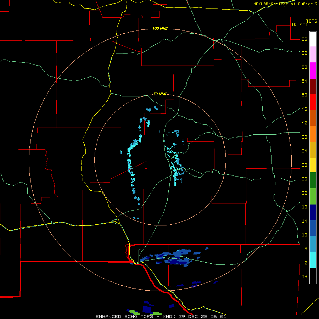
Task: Click legend value 14
Action: pyautogui.click(x=304, y=221)
